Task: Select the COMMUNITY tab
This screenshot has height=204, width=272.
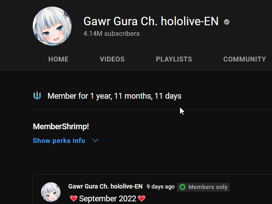Action: (x=245, y=59)
